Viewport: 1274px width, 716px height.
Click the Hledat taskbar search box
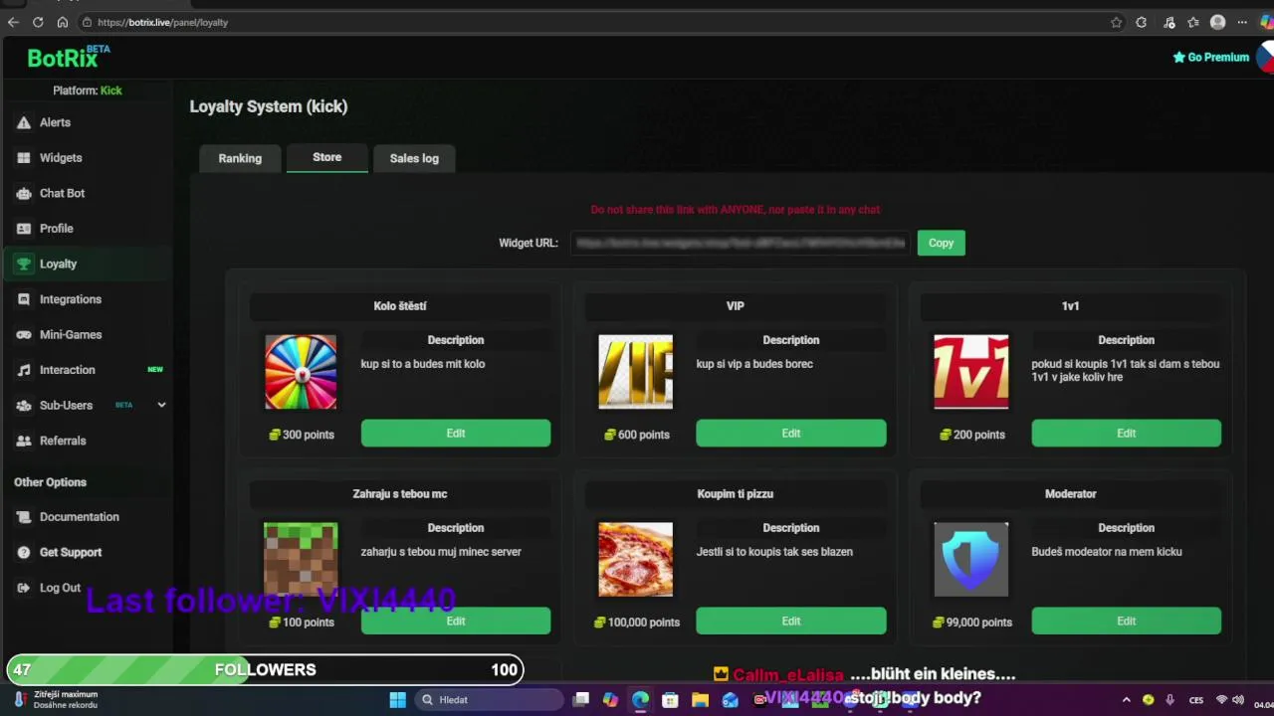[x=489, y=699]
